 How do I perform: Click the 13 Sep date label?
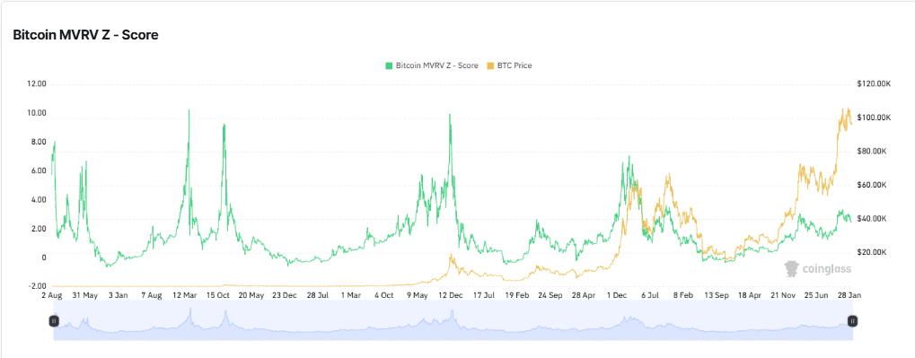(717, 295)
